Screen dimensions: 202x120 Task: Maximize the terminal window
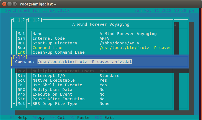click(15, 4)
